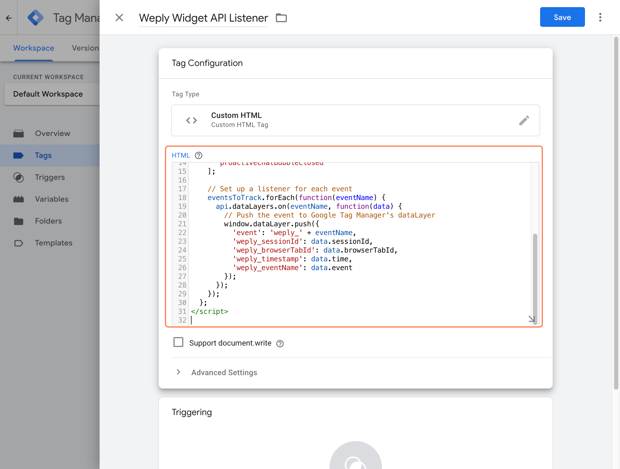Enable the Support document.write checkbox

tap(178, 342)
